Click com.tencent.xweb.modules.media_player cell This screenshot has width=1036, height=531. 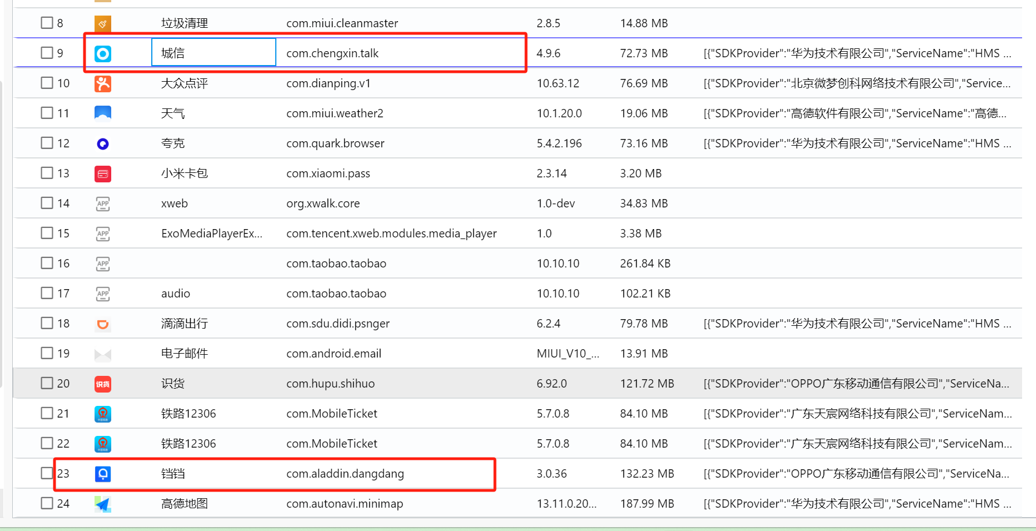391,234
